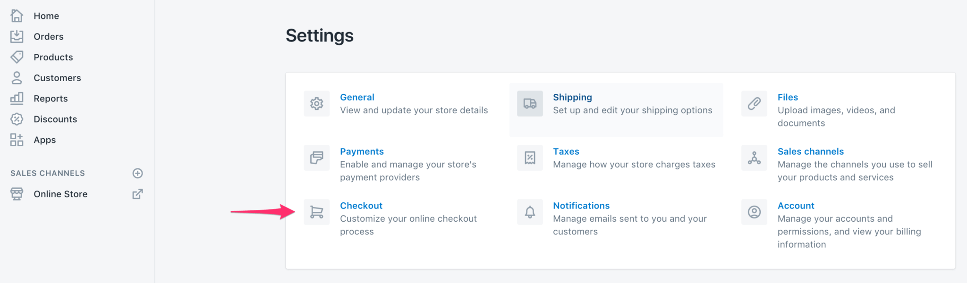Click the Payments card icon

[x=316, y=158]
